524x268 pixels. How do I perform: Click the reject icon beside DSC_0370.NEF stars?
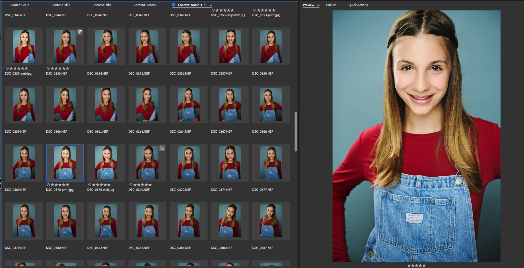click(131, 185)
